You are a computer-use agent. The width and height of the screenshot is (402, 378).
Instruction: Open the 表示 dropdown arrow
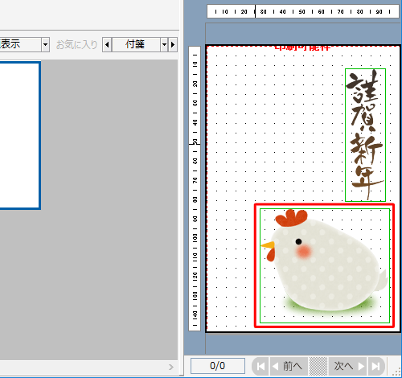(x=45, y=44)
